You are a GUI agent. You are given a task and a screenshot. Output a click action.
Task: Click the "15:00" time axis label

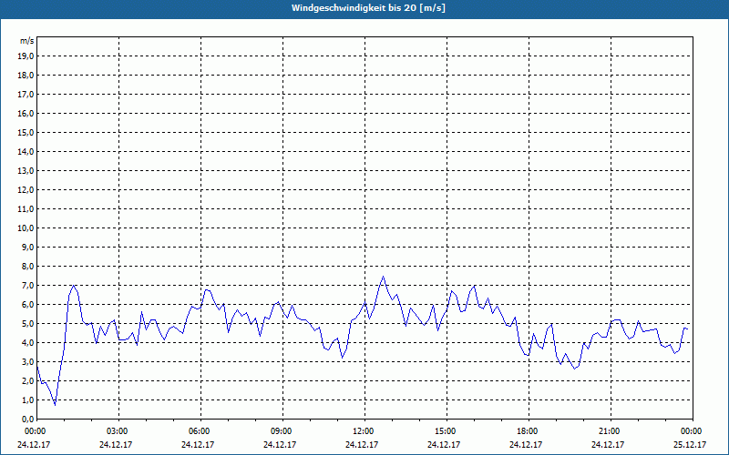tap(446, 431)
